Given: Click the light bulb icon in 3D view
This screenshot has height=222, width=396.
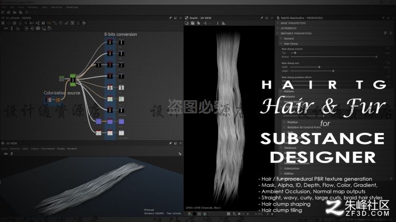Looking at the screenshot, I should point(12,153).
